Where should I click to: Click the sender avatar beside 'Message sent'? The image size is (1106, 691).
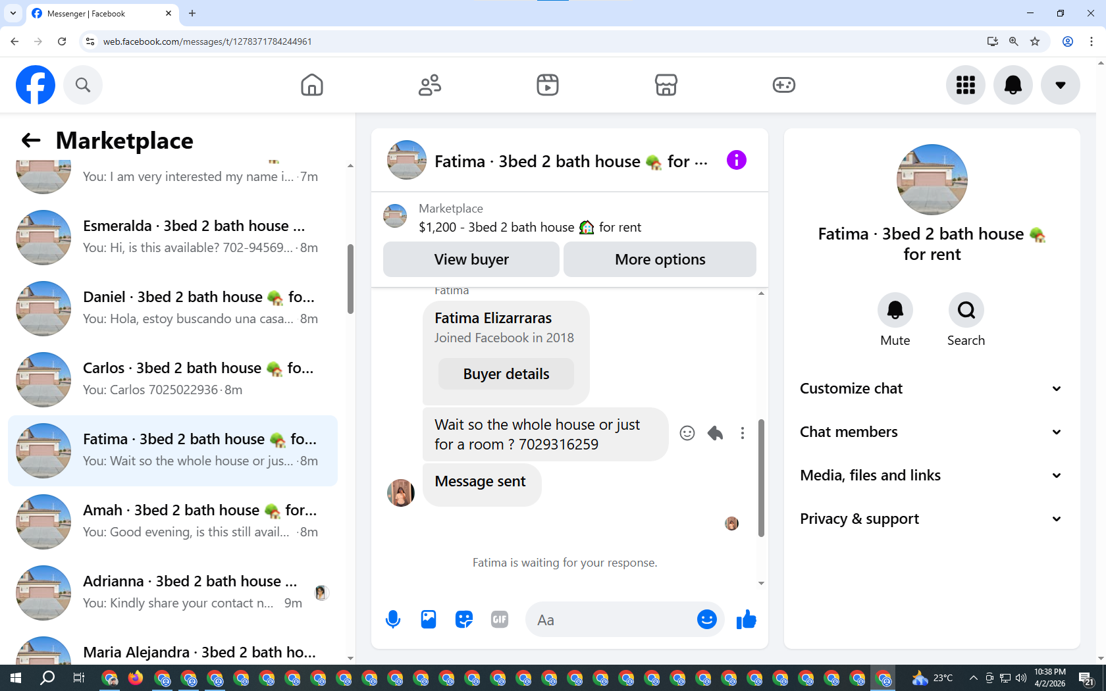click(x=401, y=493)
